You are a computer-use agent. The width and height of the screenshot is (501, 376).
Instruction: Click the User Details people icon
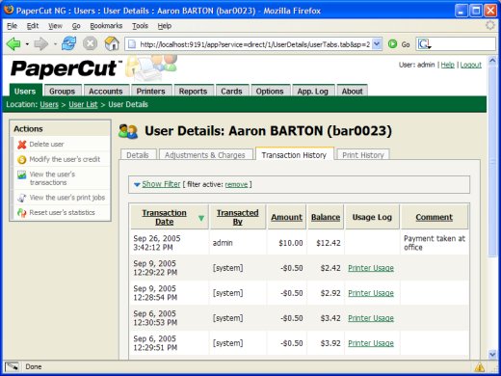(128, 131)
